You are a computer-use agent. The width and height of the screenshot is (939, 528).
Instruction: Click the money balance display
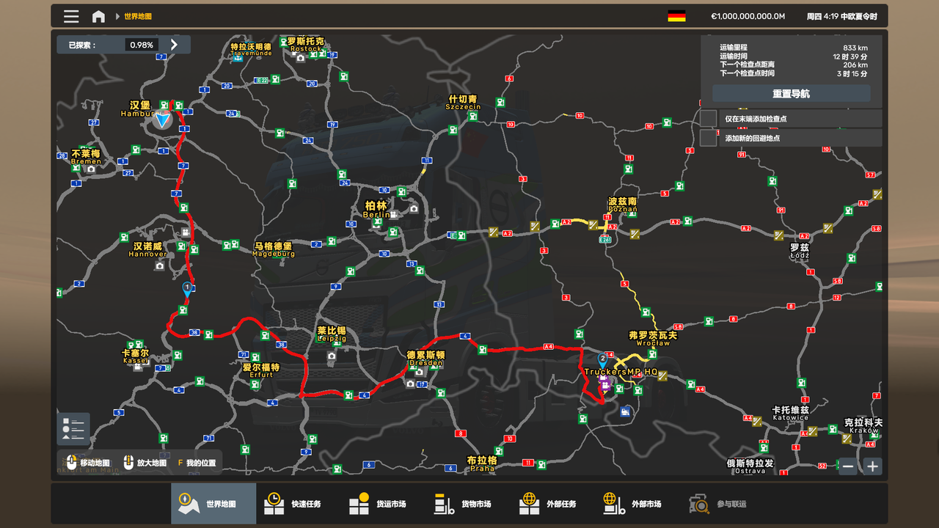coord(748,16)
